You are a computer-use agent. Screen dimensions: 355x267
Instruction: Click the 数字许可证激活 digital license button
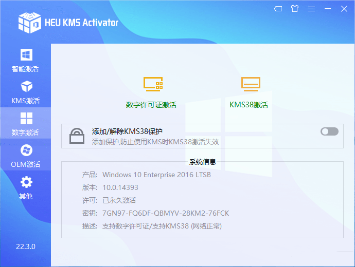click(x=152, y=93)
